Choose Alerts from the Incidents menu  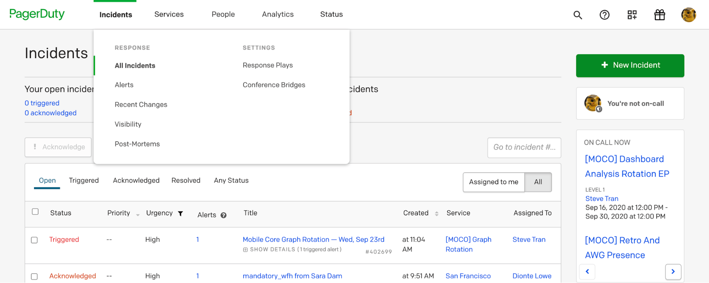point(124,85)
